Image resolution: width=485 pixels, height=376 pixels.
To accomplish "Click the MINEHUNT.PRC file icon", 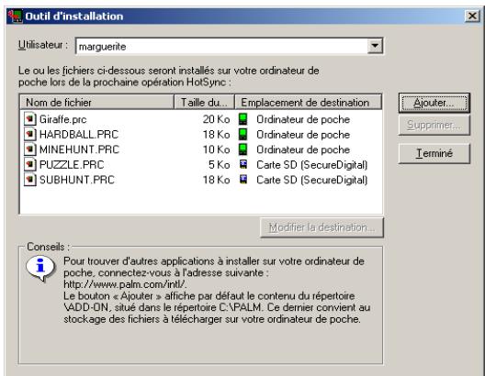I will [29, 149].
